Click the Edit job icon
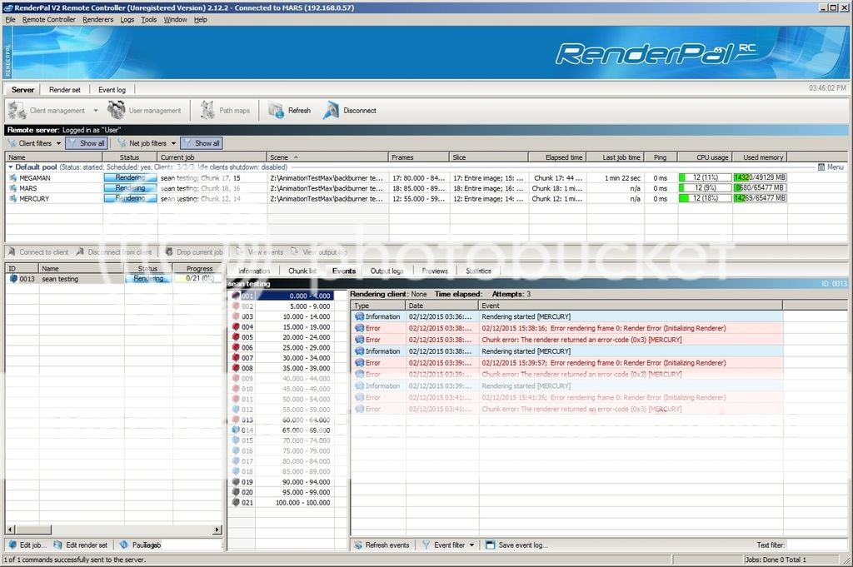The width and height of the screenshot is (853, 567). point(12,545)
